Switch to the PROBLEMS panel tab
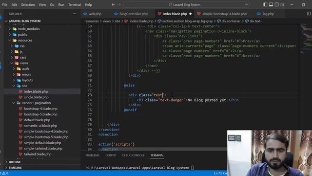Screen dimensions: 312x176 coord(93,155)
